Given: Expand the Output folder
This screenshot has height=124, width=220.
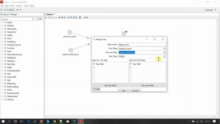Looking at the screenshot, I should [2, 25].
